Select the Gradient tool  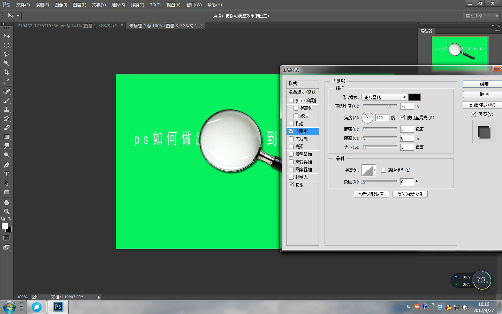7,137
